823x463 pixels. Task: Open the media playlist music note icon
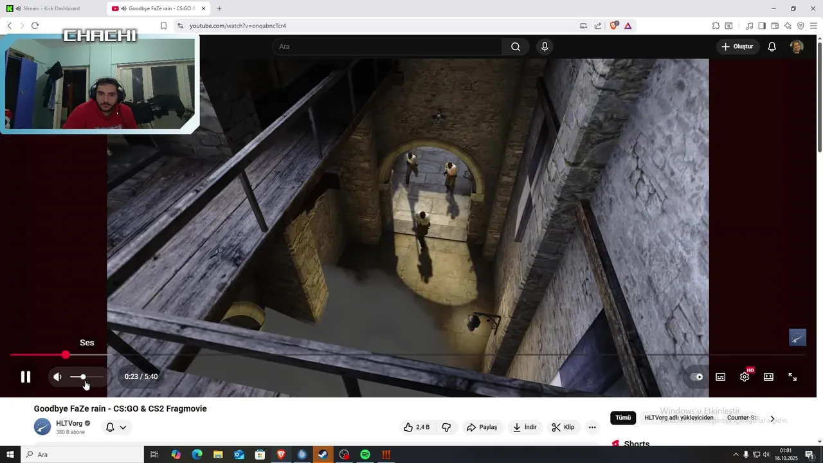point(749,26)
